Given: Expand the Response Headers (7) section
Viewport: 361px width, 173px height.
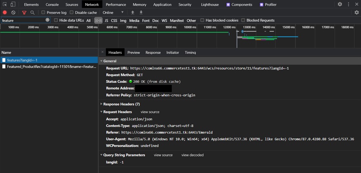Looking at the screenshot, I should click(121, 104).
